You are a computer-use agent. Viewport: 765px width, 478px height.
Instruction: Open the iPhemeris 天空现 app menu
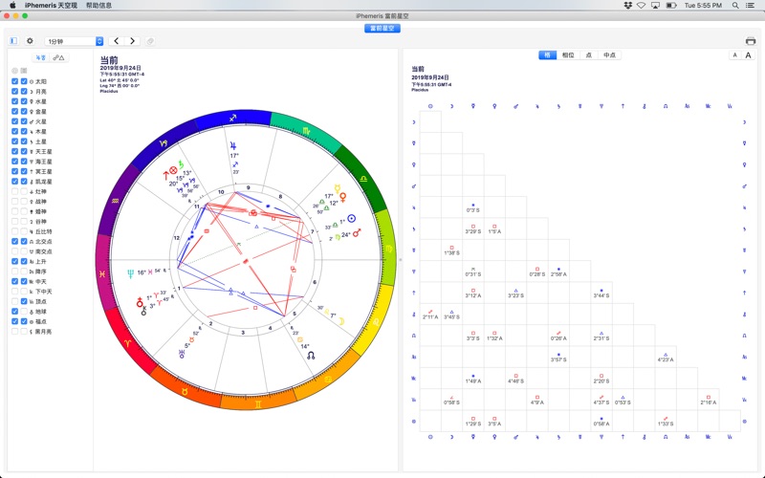(51, 5)
